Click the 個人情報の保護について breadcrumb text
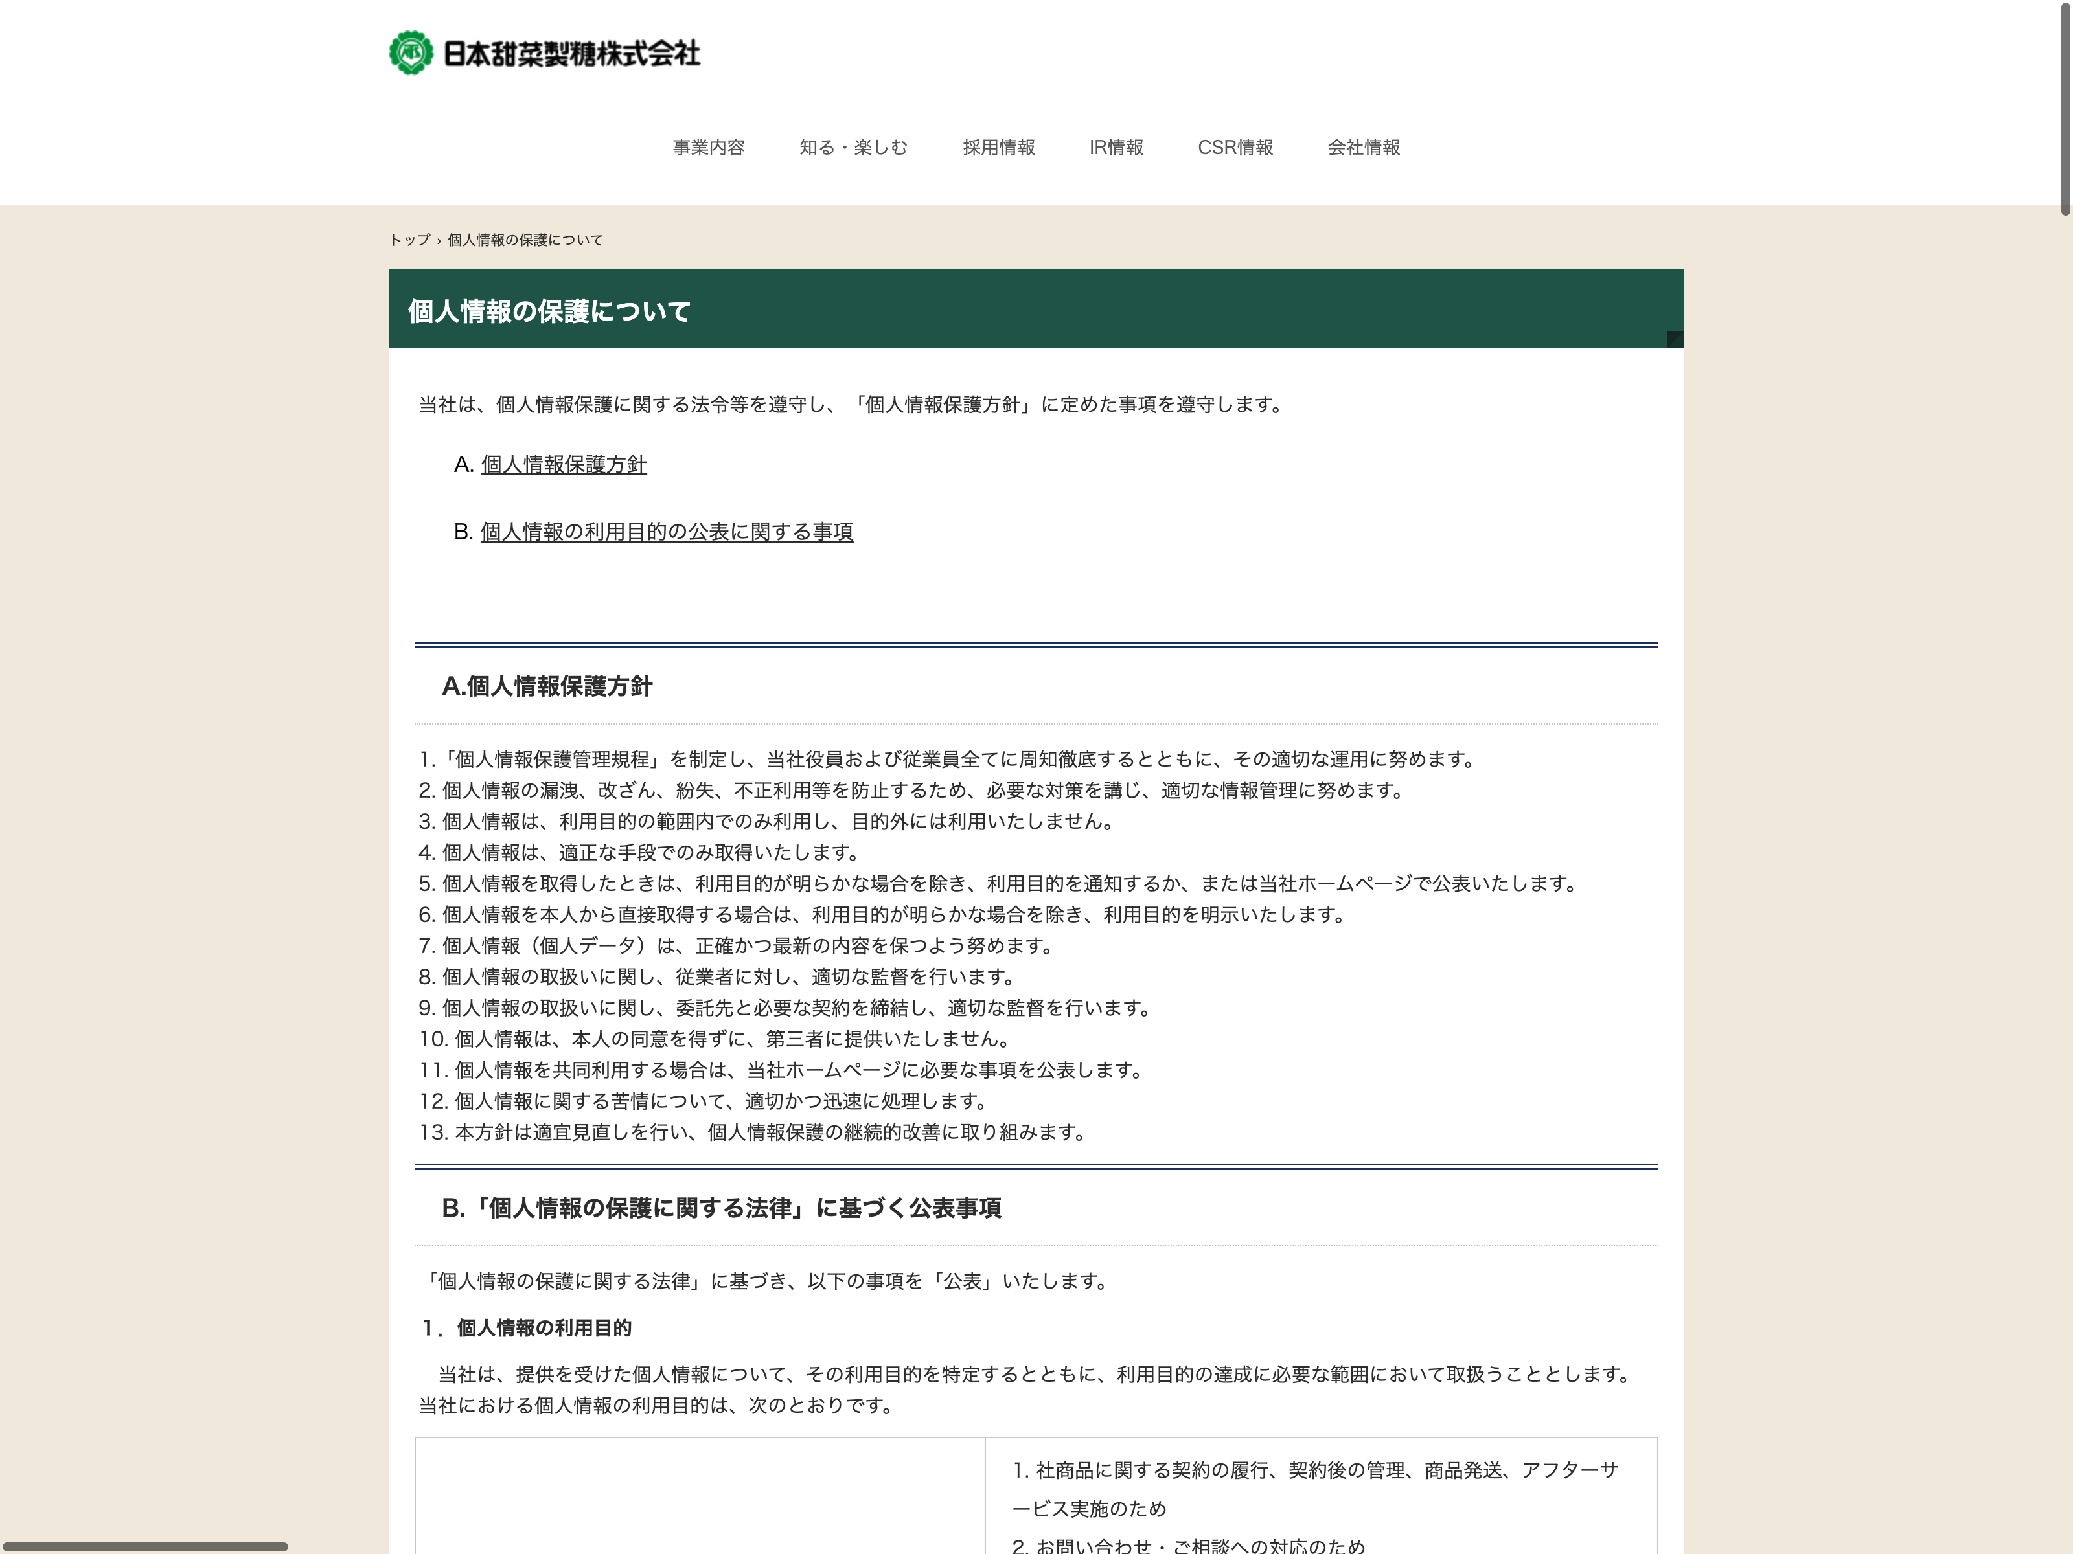This screenshot has width=2073, height=1554. coord(525,240)
